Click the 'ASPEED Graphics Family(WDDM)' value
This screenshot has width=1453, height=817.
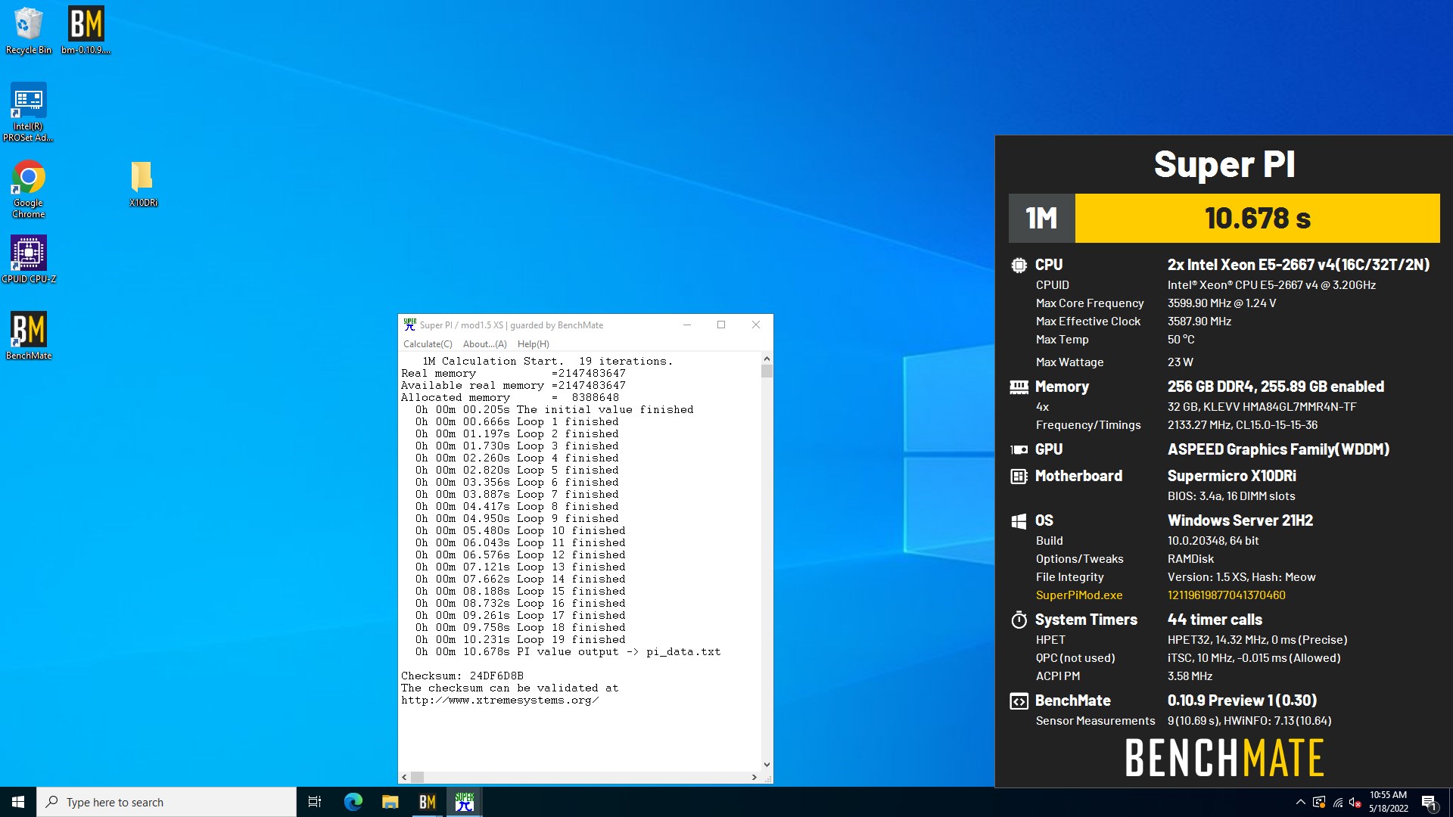pyautogui.click(x=1278, y=449)
